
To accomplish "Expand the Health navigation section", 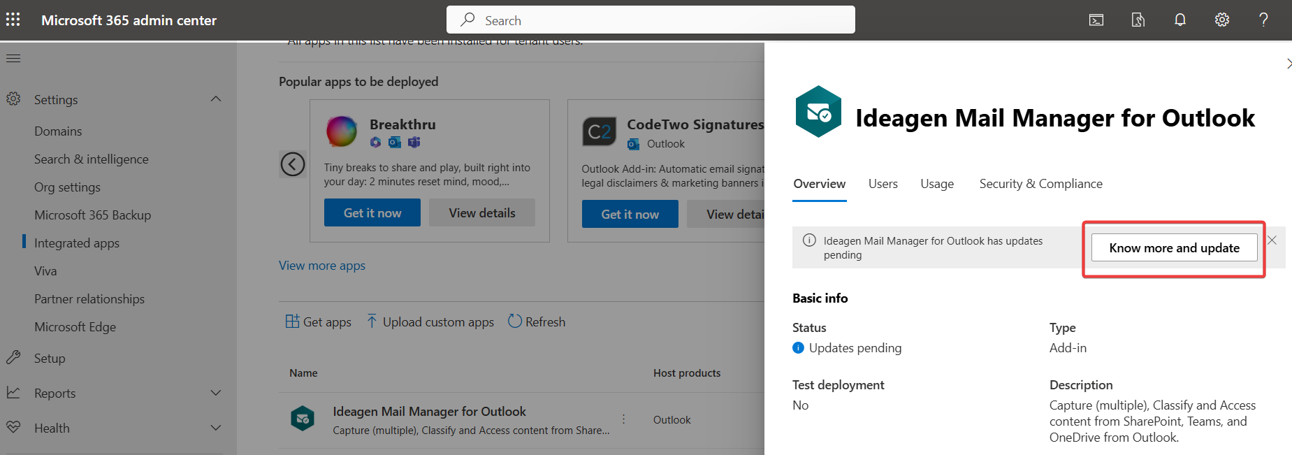I will point(216,428).
